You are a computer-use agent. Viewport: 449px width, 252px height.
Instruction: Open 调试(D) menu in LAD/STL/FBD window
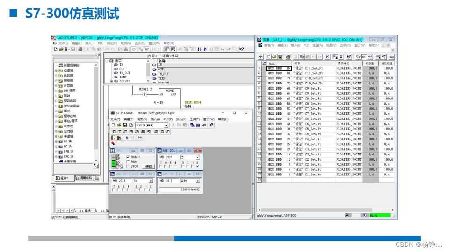tap(112, 43)
